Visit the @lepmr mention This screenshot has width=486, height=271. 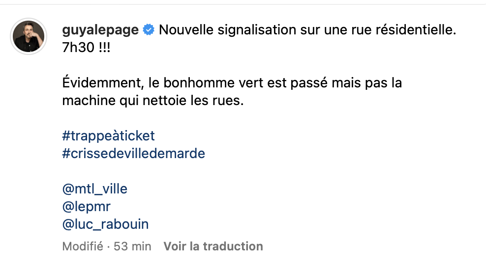point(86,207)
